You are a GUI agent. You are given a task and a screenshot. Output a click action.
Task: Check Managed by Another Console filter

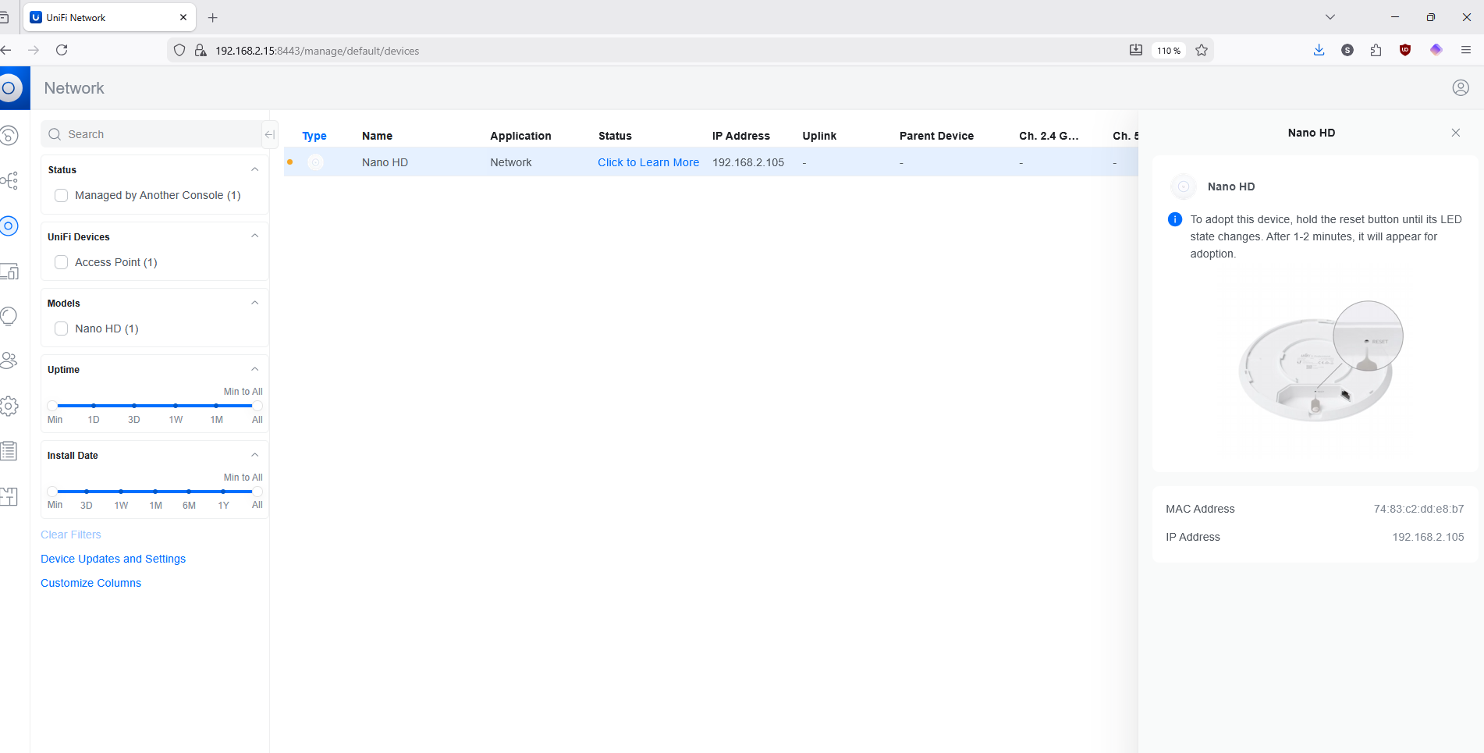[62, 196]
